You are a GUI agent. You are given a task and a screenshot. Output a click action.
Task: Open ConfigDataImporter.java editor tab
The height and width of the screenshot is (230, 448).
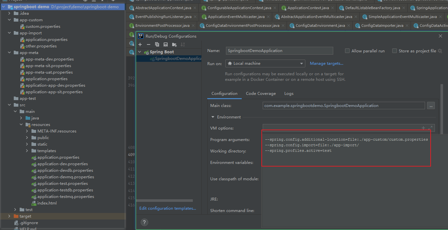[382, 26]
